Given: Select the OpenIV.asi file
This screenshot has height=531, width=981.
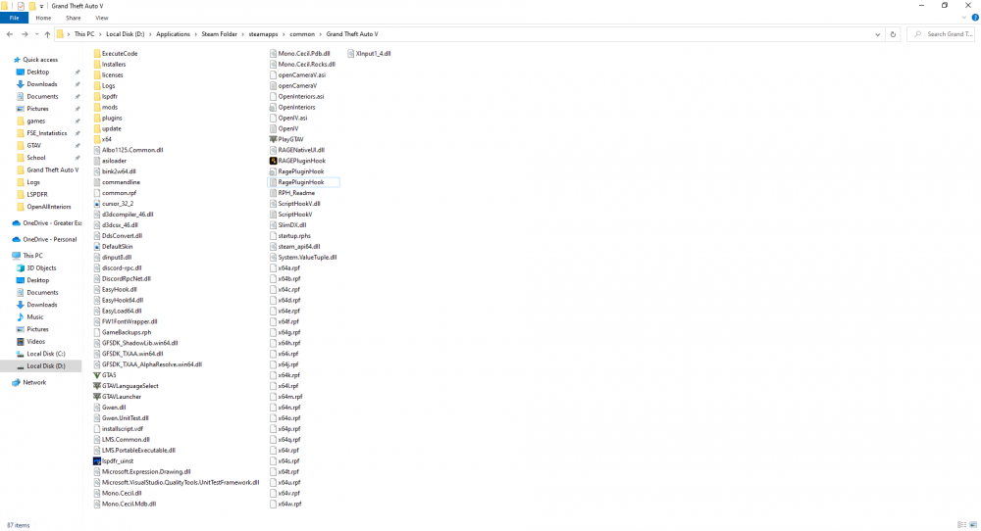Looking at the screenshot, I should click(292, 119).
